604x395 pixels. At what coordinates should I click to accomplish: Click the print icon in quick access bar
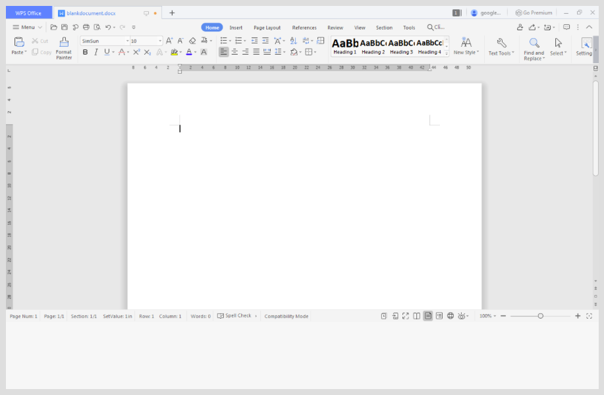coord(86,28)
